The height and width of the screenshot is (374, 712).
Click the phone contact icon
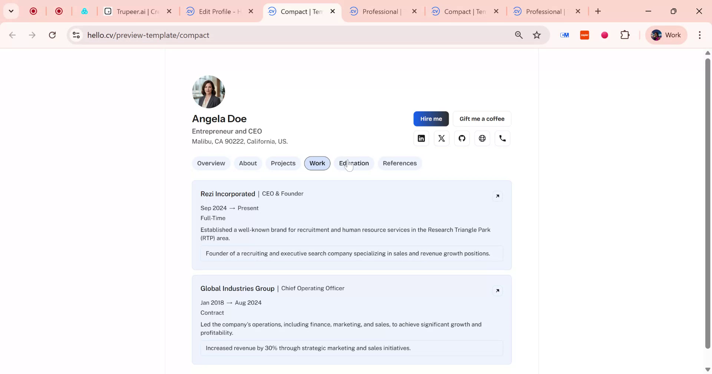click(x=502, y=138)
